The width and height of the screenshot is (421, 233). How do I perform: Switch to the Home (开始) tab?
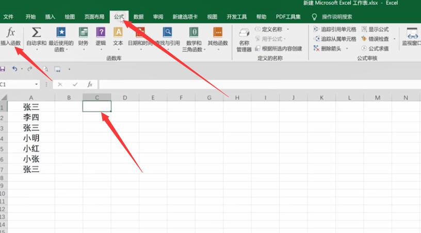(30, 17)
